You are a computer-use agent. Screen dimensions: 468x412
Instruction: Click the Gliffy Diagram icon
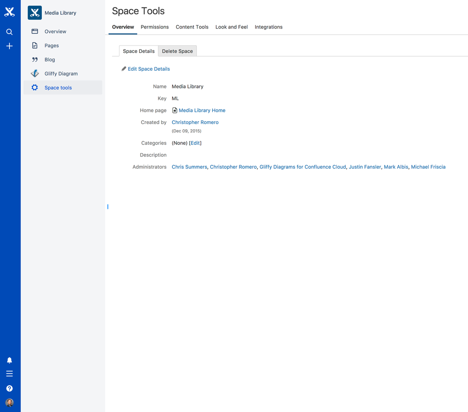35,74
